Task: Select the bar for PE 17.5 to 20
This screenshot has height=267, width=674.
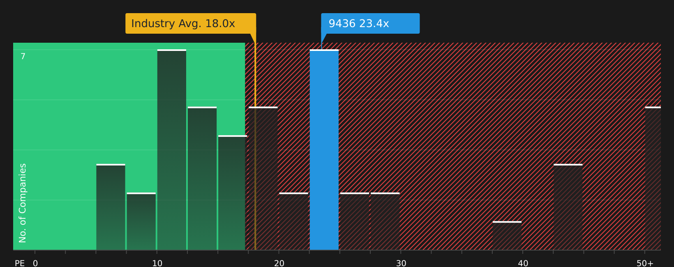Action: coord(263,178)
